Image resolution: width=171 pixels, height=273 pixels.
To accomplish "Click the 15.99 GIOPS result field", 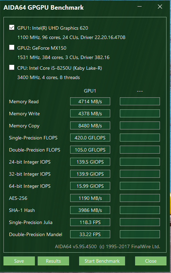I will point(90,186).
